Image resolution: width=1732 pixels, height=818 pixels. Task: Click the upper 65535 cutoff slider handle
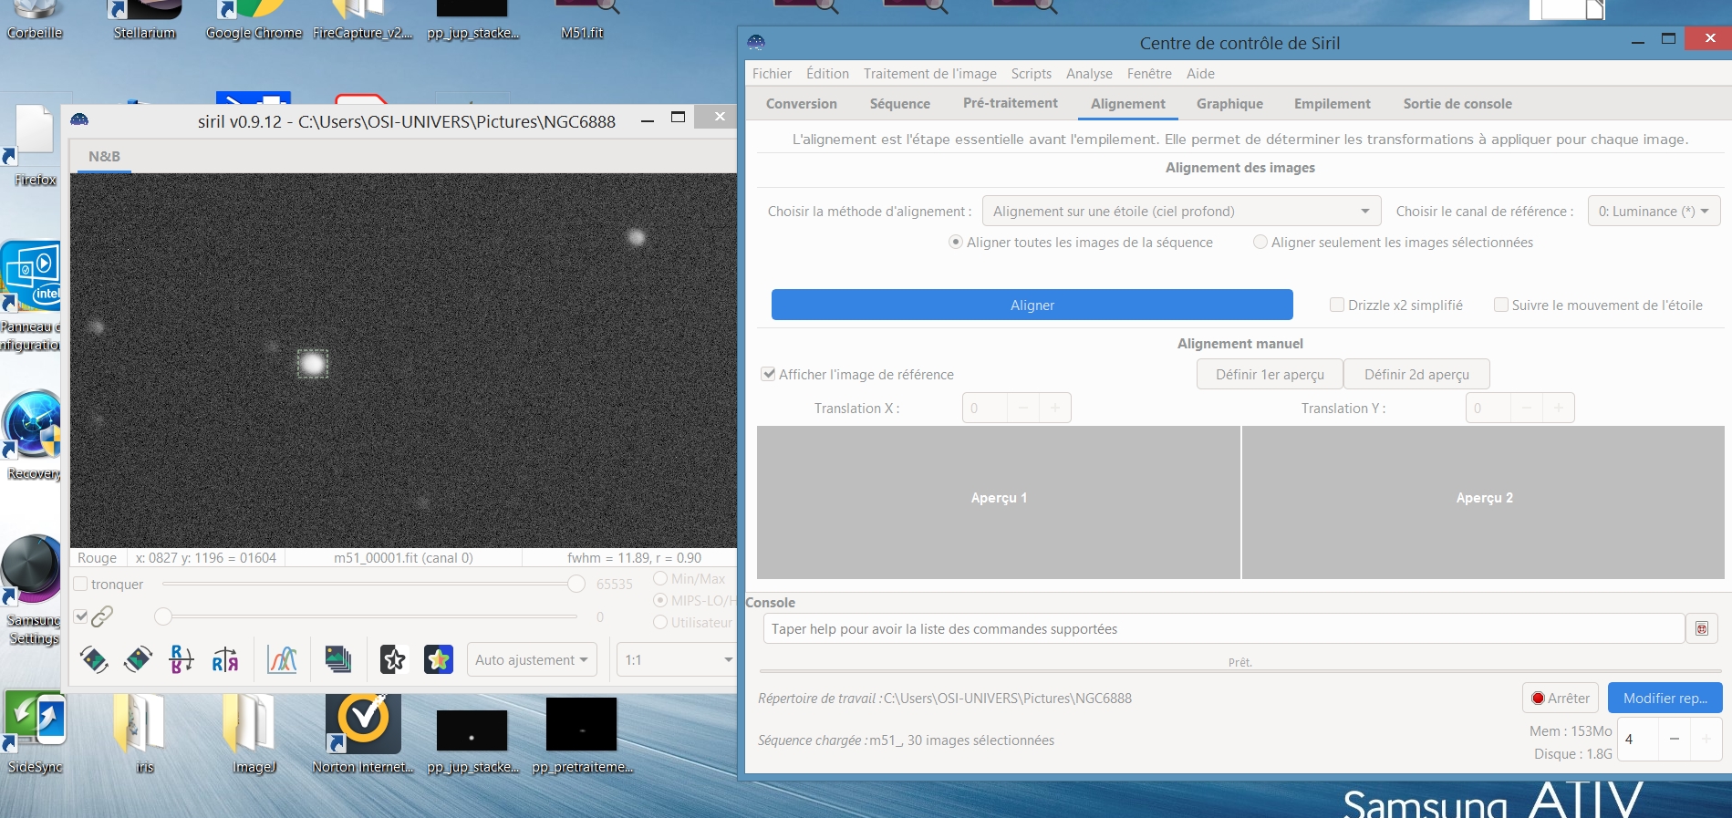(x=576, y=584)
